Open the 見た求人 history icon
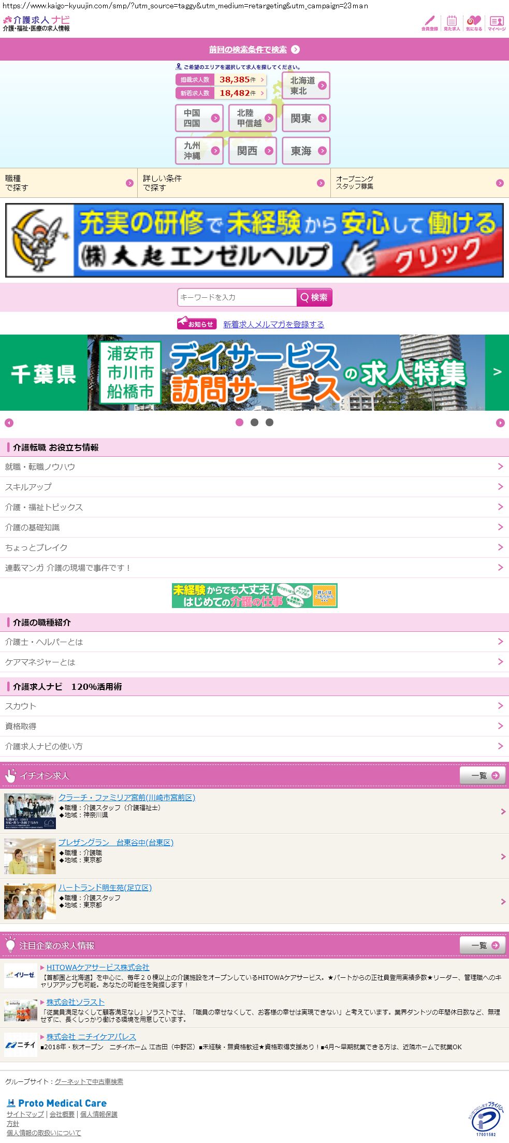 tap(452, 23)
